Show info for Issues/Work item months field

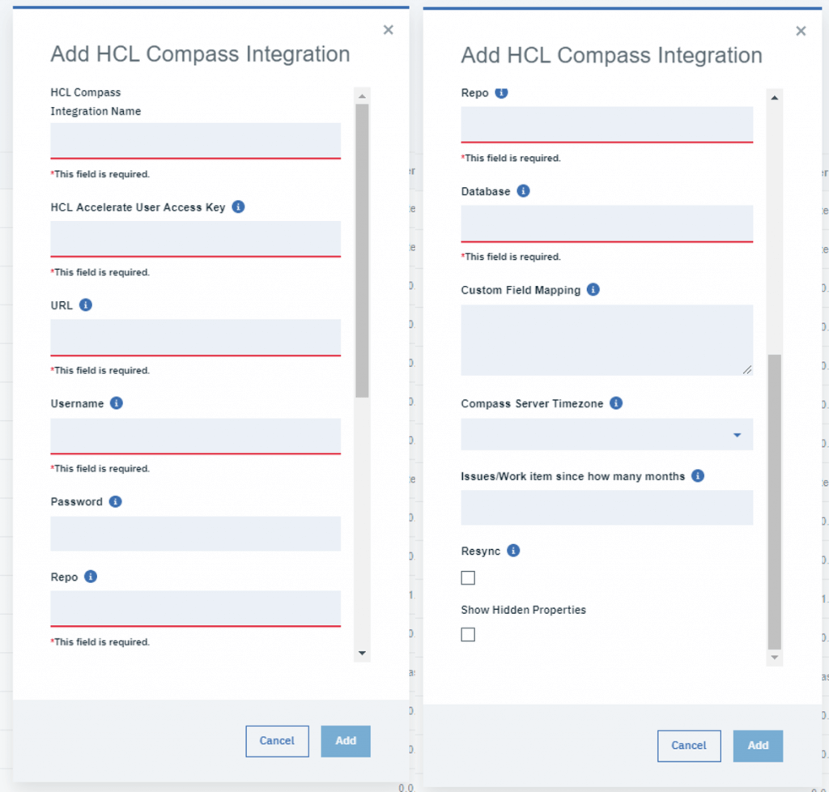click(x=698, y=475)
